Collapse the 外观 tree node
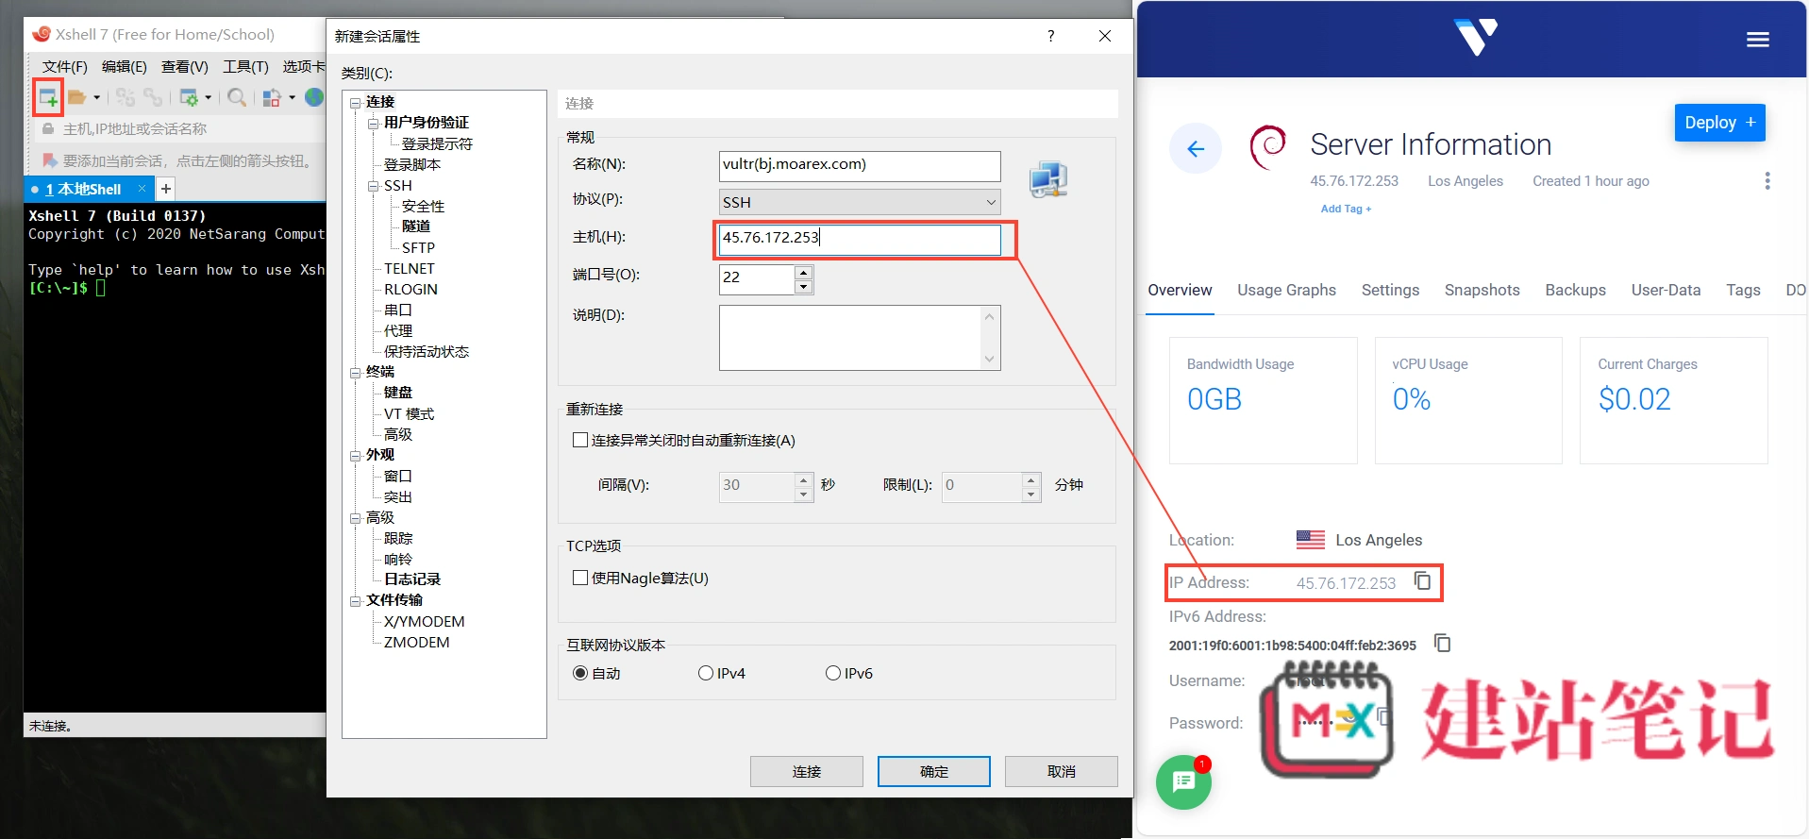This screenshot has height=839, width=1809. [x=355, y=455]
